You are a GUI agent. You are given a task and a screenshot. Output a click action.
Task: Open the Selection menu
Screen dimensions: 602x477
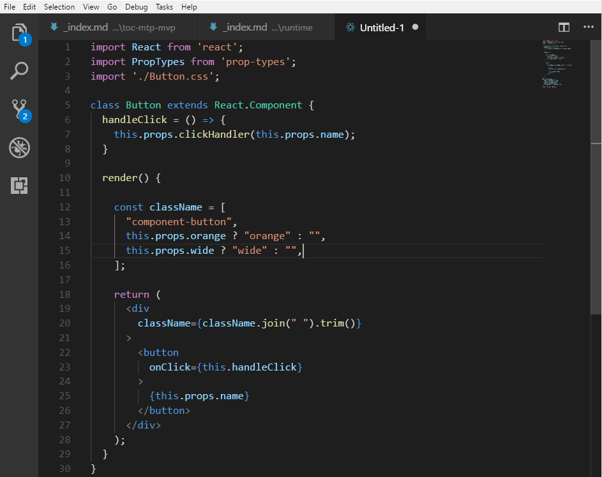pos(59,6)
